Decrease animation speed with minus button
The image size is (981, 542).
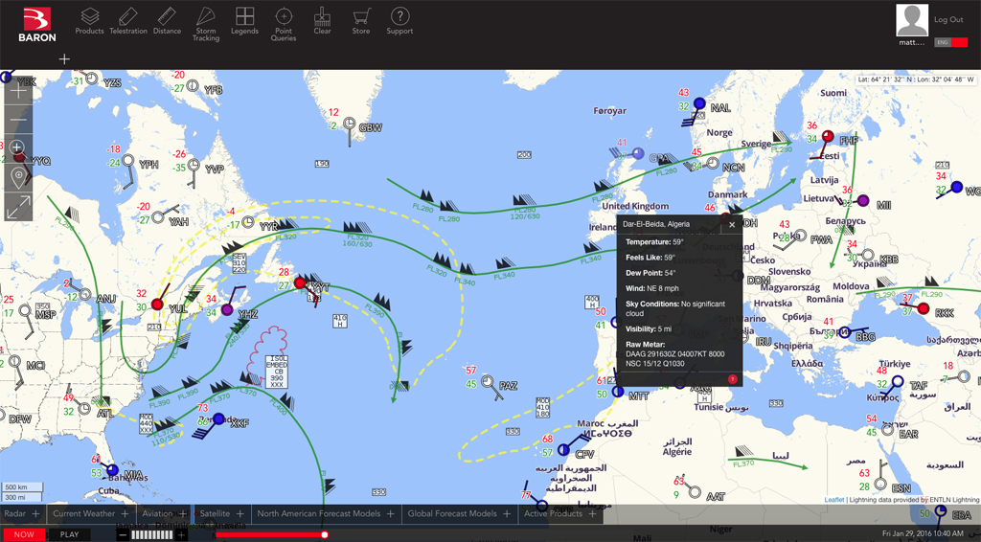point(124,535)
